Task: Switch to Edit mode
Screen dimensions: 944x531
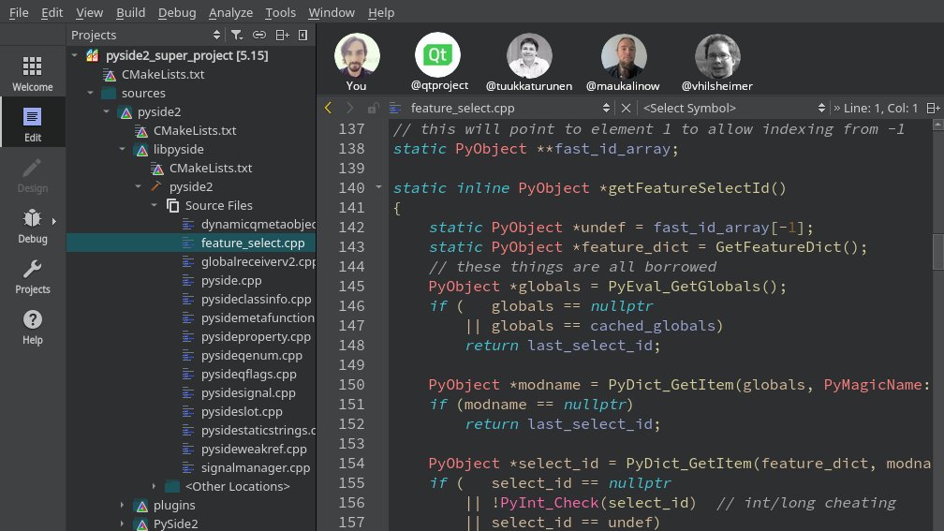Action: pyautogui.click(x=33, y=124)
